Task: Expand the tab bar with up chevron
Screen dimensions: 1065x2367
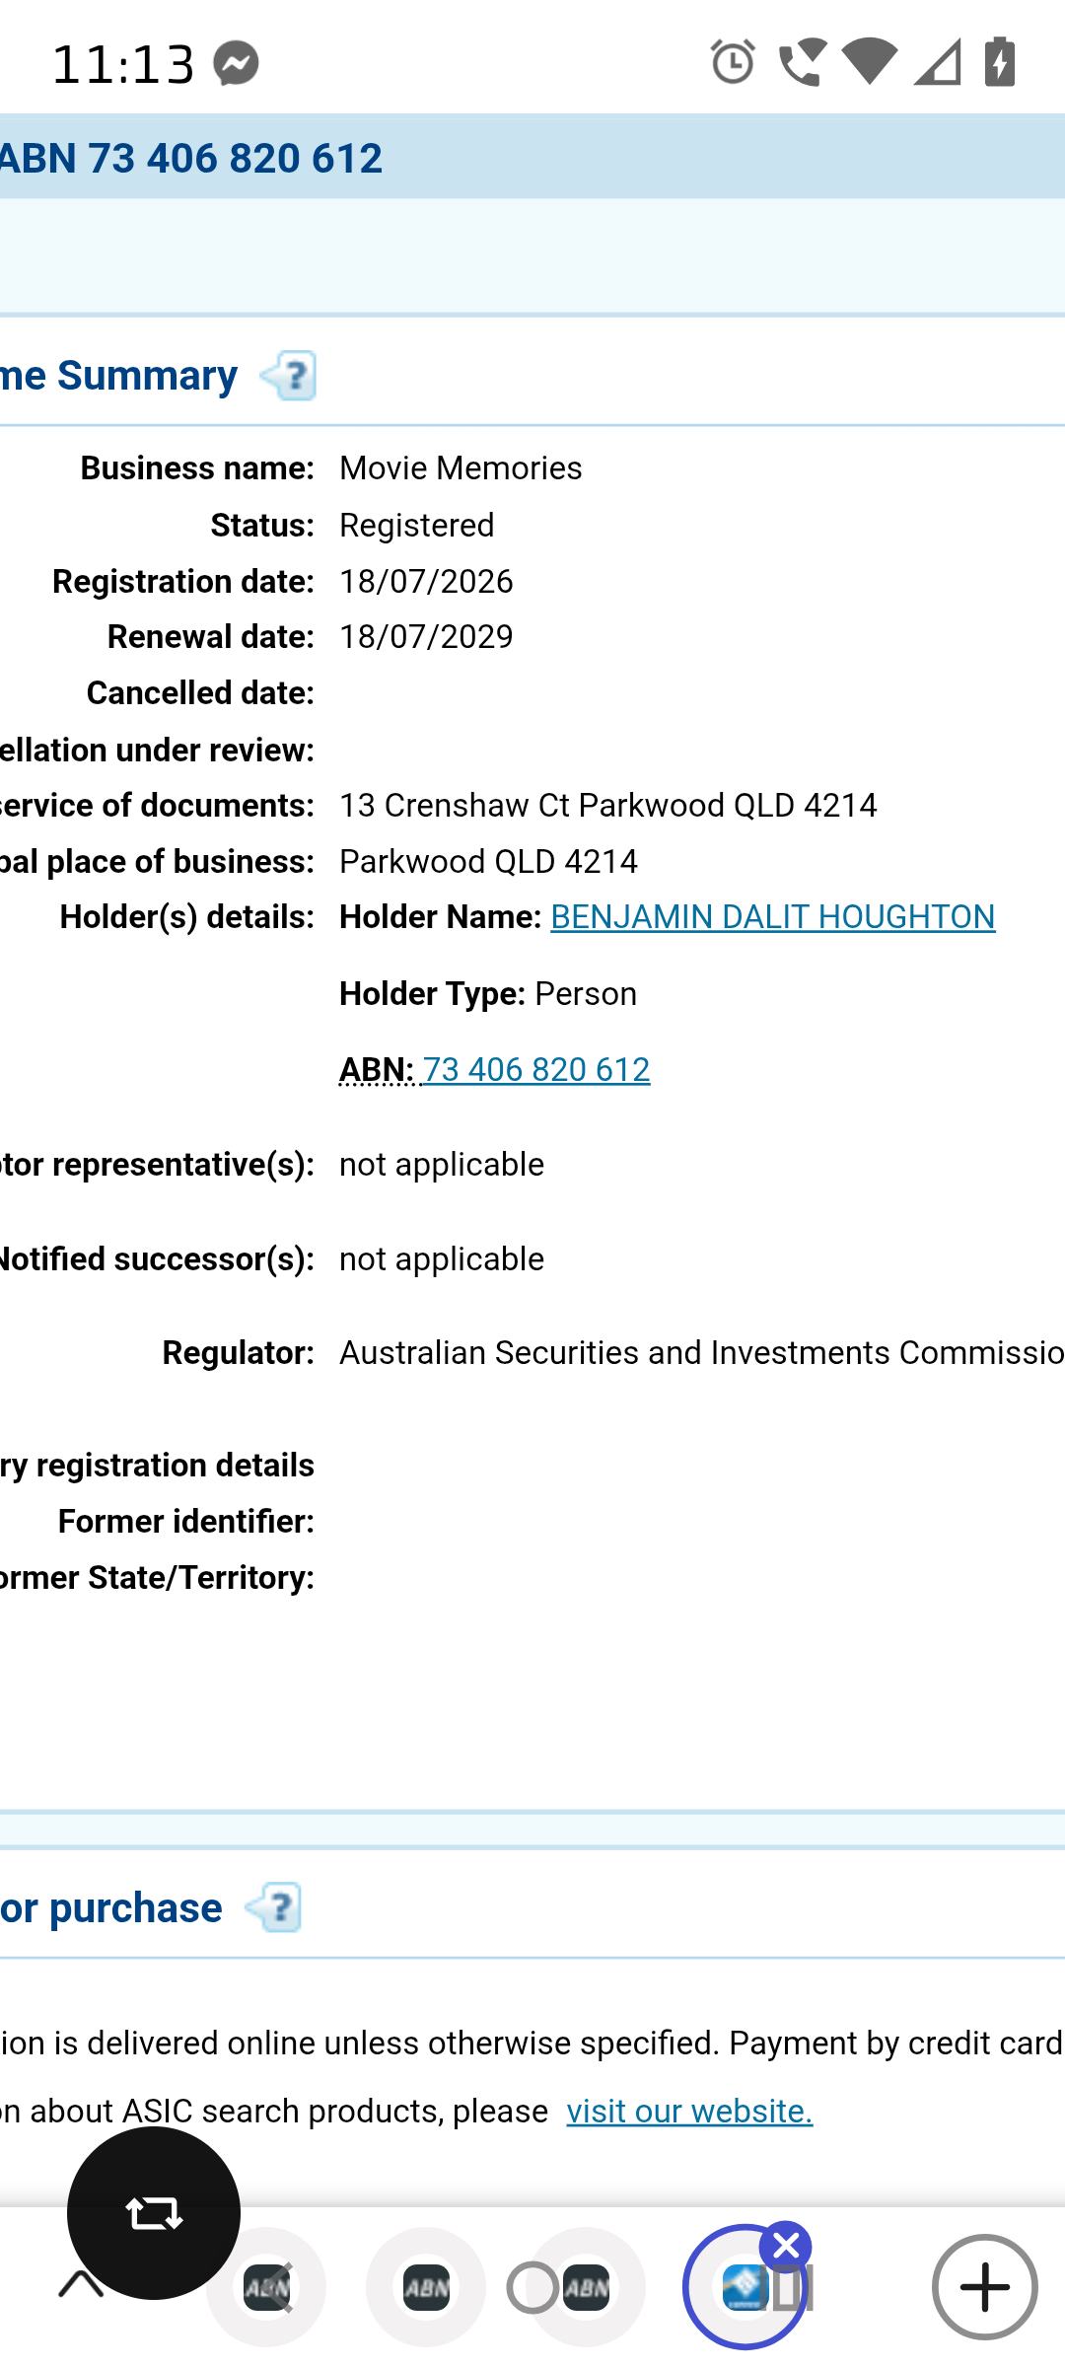Action: 81,2283
